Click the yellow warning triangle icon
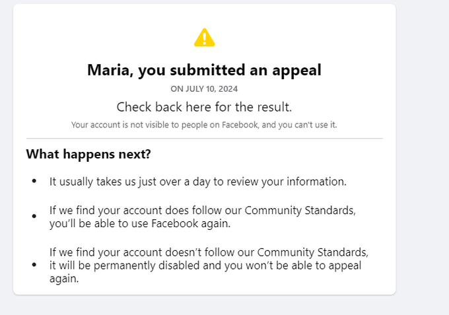449x315 pixels. coord(204,38)
